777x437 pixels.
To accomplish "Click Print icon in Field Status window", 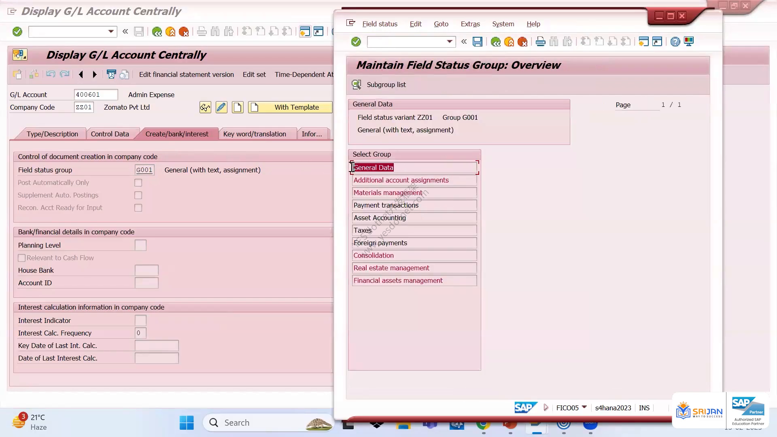I will (x=540, y=42).
